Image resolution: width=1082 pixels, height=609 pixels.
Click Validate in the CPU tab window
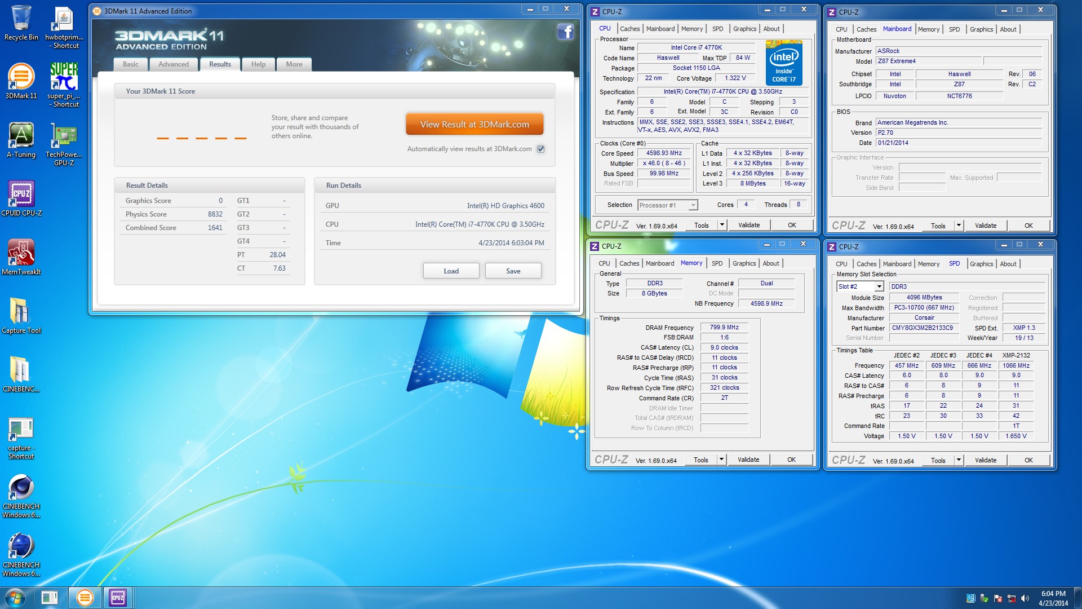pos(749,225)
